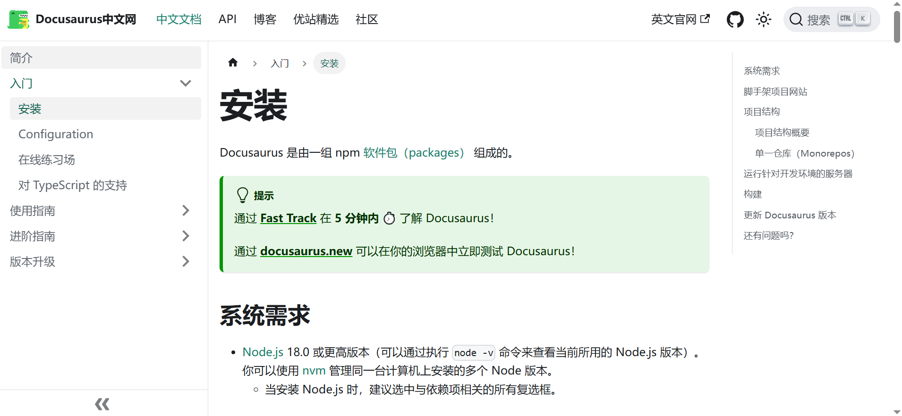The height and width of the screenshot is (416, 902).
Task: Open the 中文文档 navbar tab
Action: coord(179,19)
